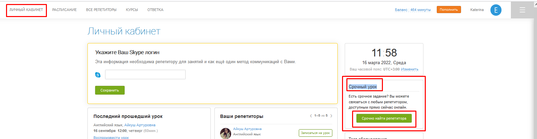The width and height of the screenshot is (537, 139).
Task: Click the Записаться на урок button
Action: (x=315, y=133)
